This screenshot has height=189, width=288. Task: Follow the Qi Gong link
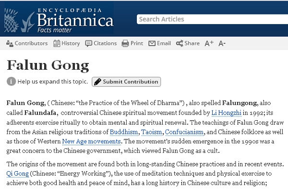17,174
